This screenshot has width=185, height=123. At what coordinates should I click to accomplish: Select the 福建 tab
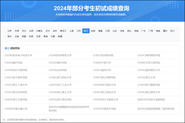(100, 31)
